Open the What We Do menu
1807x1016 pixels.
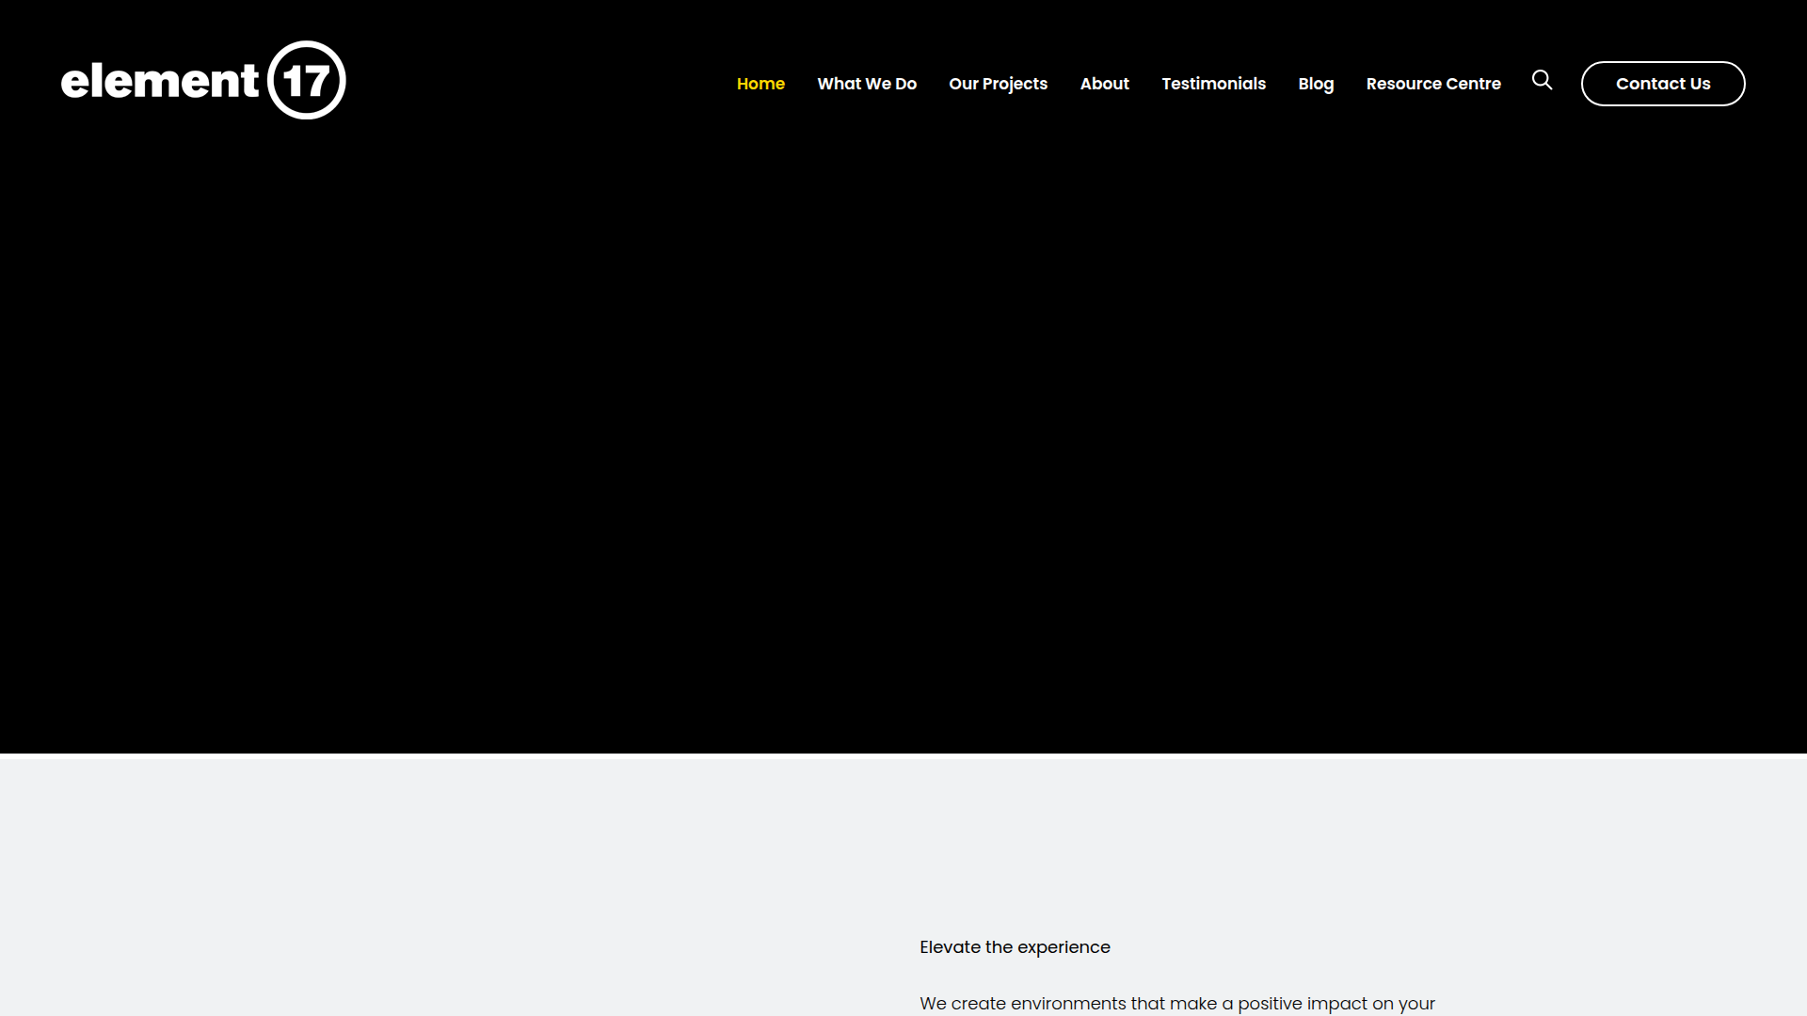coord(867,84)
